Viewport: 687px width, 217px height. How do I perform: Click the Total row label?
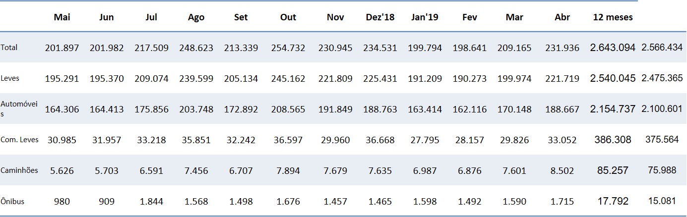[9, 48]
